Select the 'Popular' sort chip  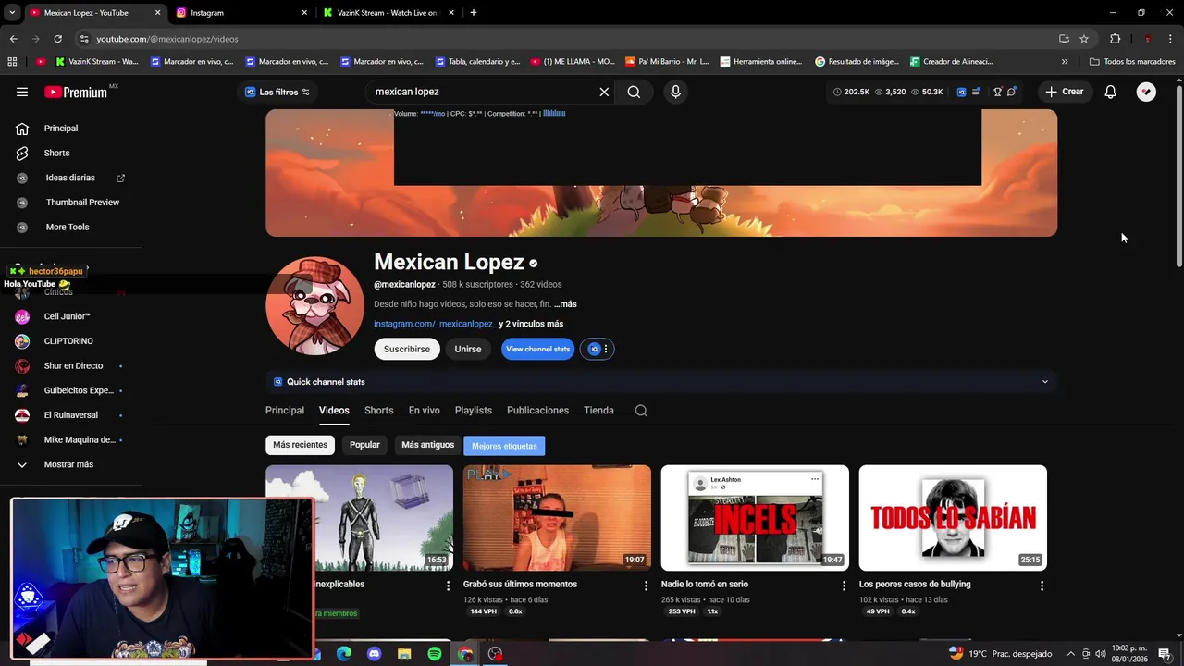(364, 445)
